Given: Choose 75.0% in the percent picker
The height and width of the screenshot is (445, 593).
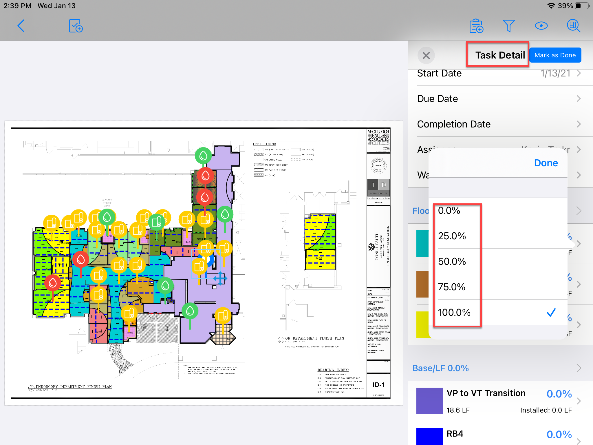Looking at the screenshot, I should pyautogui.click(x=452, y=287).
